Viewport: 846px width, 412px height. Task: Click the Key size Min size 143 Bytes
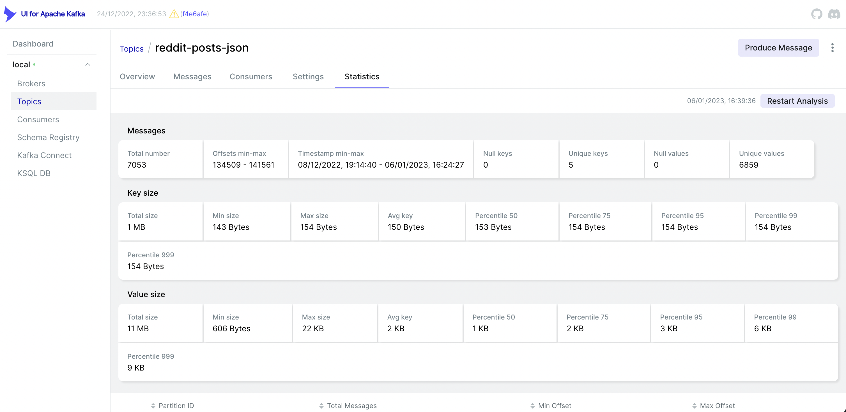click(231, 227)
